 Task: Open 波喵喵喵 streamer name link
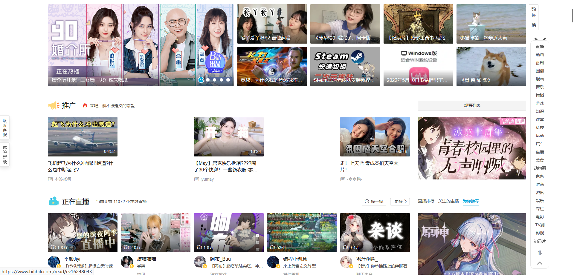(x=146, y=259)
